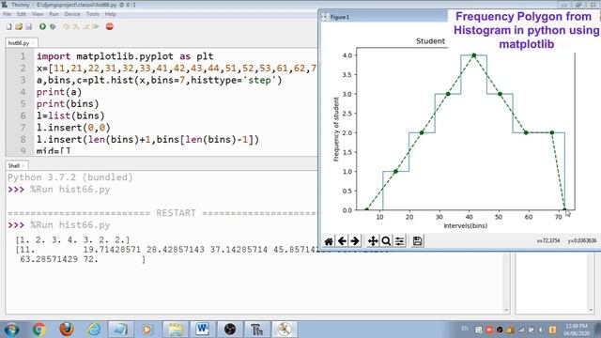Click the Step out debug icon
The image size is (601, 338).
point(85,27)
